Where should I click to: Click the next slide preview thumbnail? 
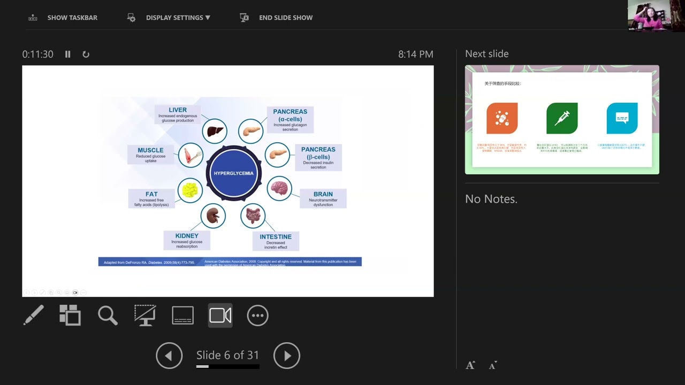point(562,119)
